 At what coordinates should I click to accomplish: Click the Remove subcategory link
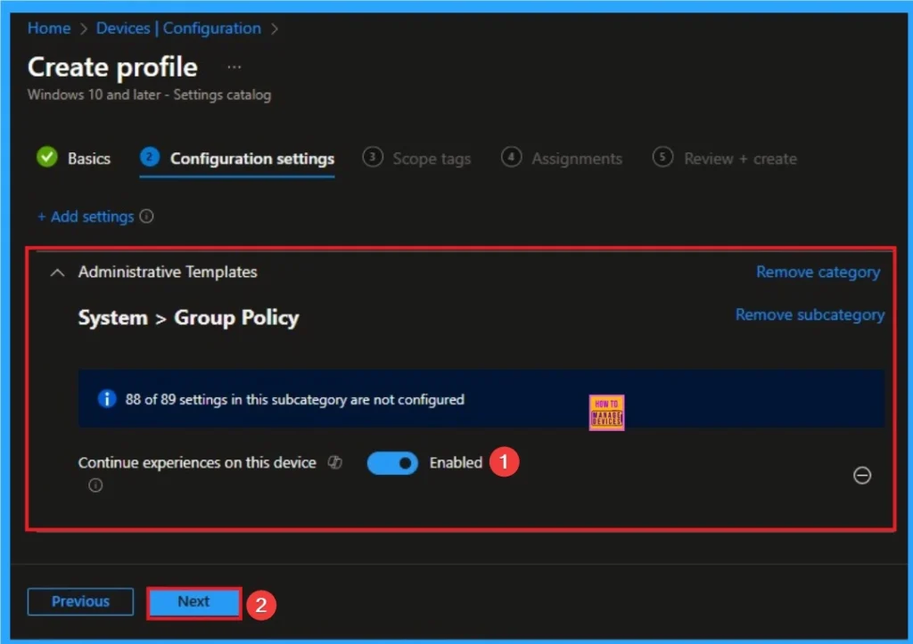click(x=810, y=314)
